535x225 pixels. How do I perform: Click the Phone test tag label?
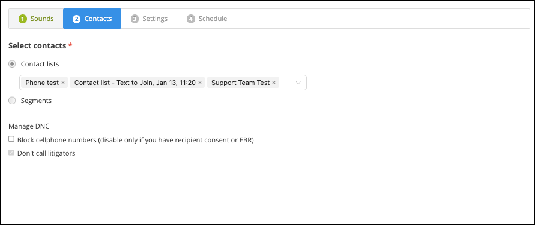pos(42,83)
